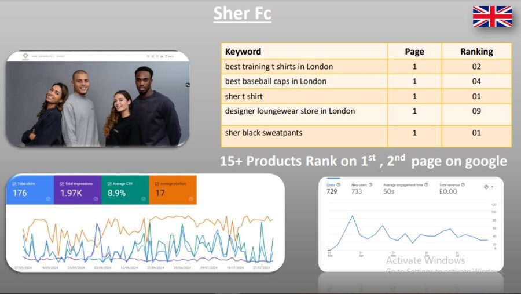Click the Sher logo in website header
Viewport: 521px width, 294px height.
pyautogui.click(x=25, y=57)
